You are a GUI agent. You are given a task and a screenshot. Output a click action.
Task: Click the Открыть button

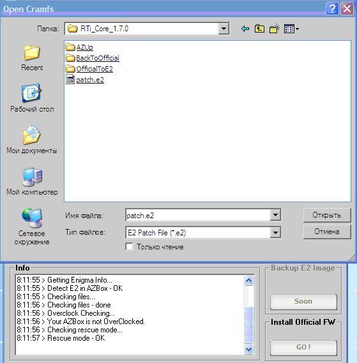[x=327, y=215]
